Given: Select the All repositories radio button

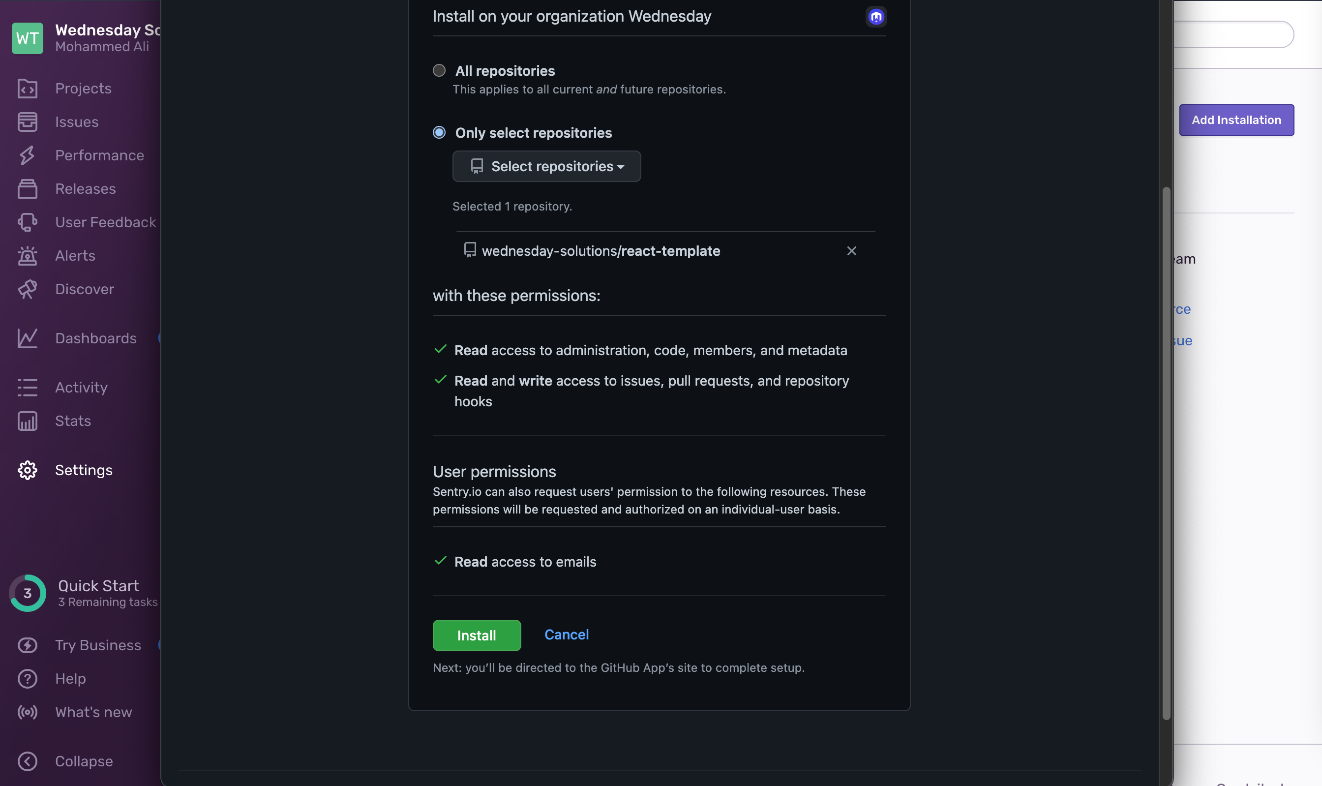Looking at the screenshot, I should click(439, 70).
